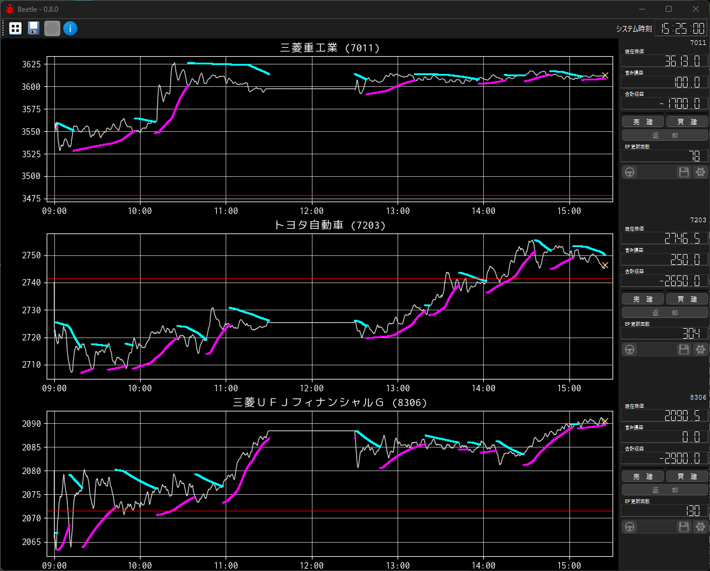The width and height of the screenshot is (710, 571).
Task: Click 3625 axis label on 7011 chart
Action: click(x=30, y=64)
